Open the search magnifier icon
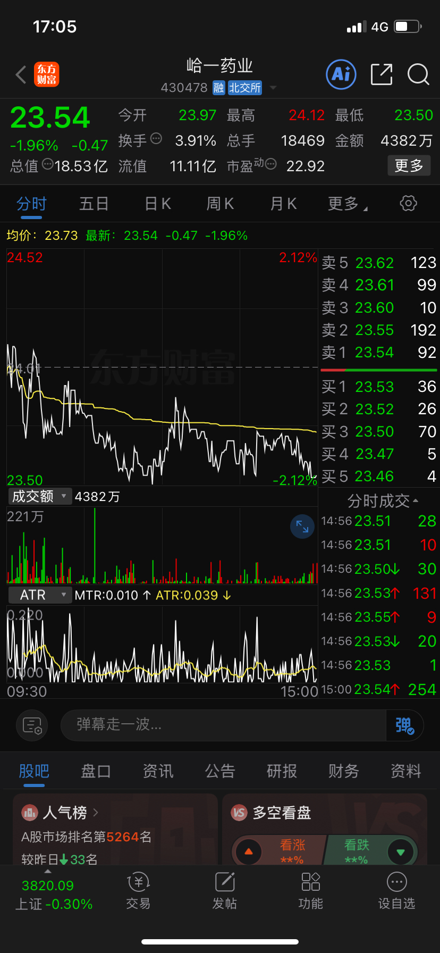The height and width of the screenshot is (953, 440). (418, 74)
